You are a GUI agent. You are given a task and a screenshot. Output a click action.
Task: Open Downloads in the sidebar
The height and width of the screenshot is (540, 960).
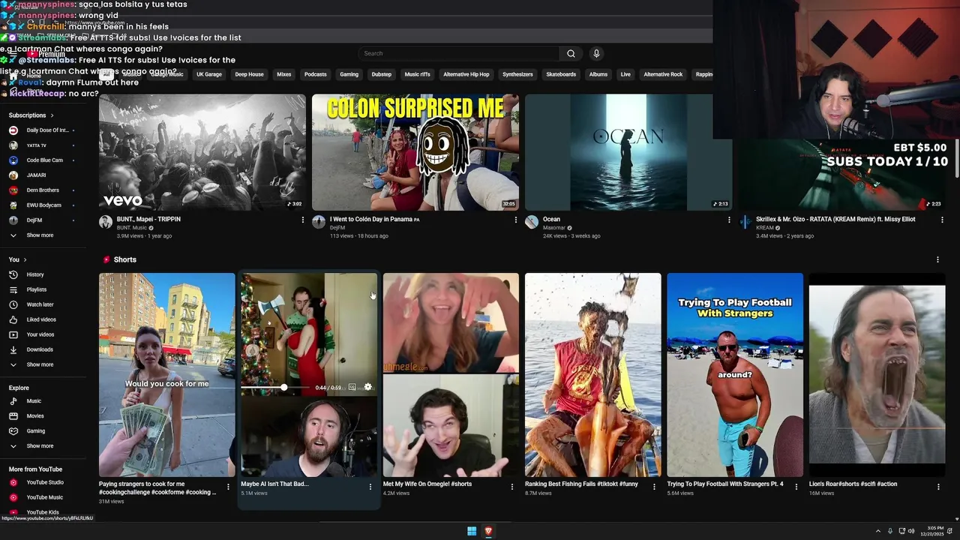[40, 349]
